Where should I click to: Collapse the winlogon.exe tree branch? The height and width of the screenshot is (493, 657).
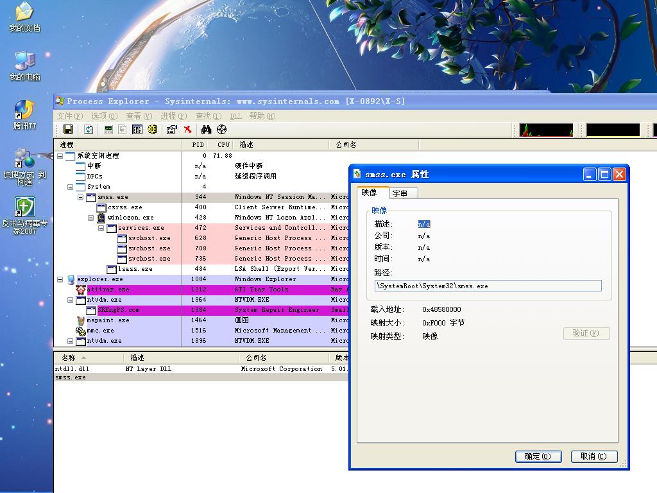(91, 218)
